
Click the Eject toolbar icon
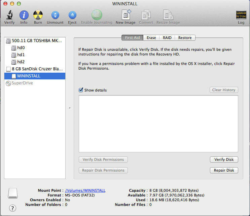(72, 15)
